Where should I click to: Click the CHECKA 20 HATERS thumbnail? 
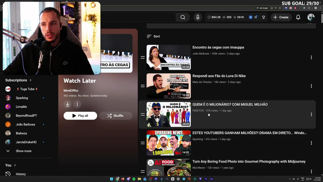pos(169,86)
